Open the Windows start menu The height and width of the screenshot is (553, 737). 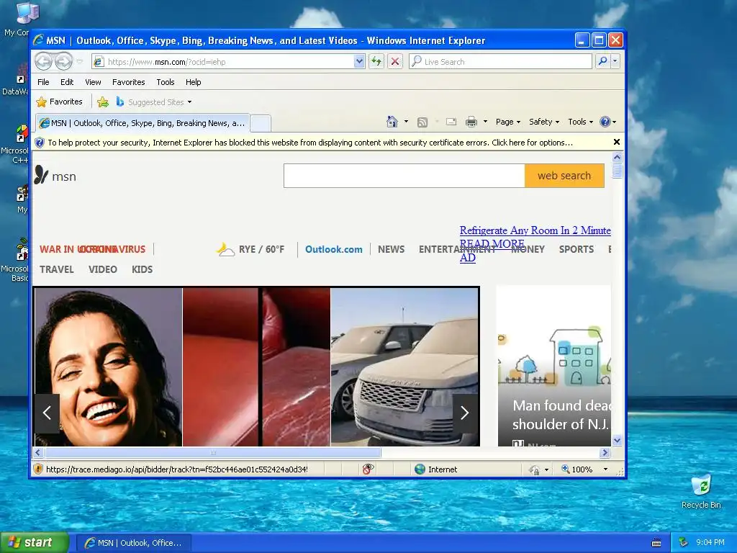(35, 543)
